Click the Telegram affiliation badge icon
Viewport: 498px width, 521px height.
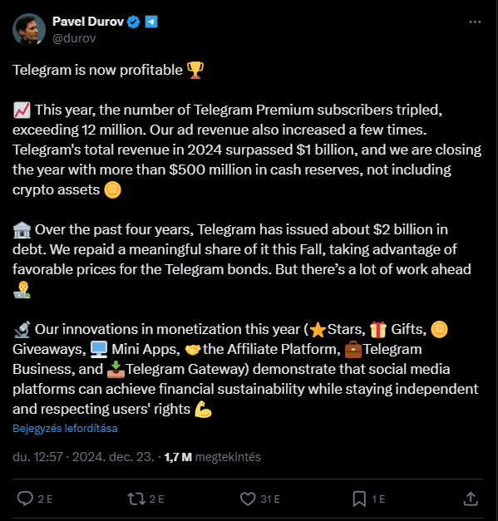coord(151,22)
